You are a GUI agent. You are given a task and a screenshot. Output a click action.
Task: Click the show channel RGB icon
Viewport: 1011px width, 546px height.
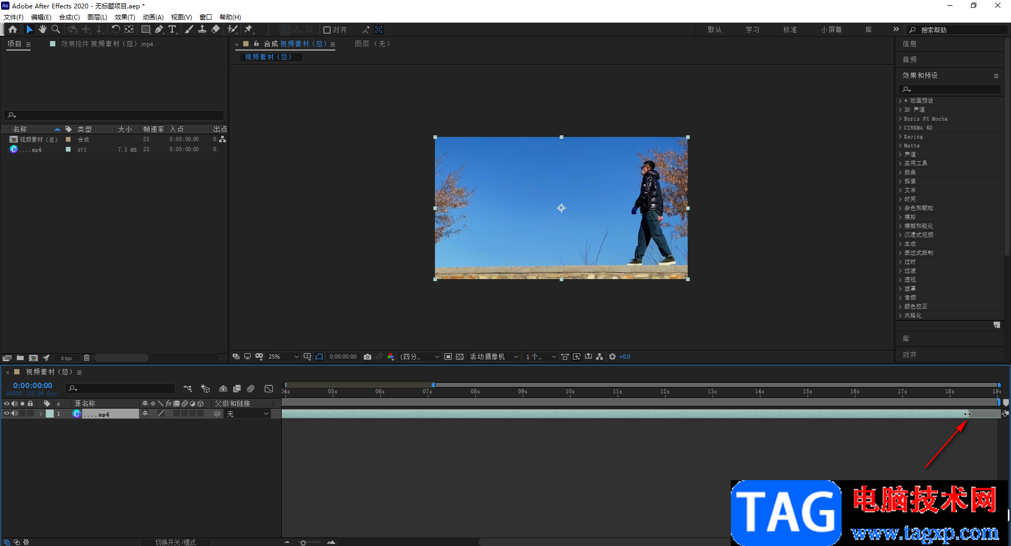click(391, 357)
